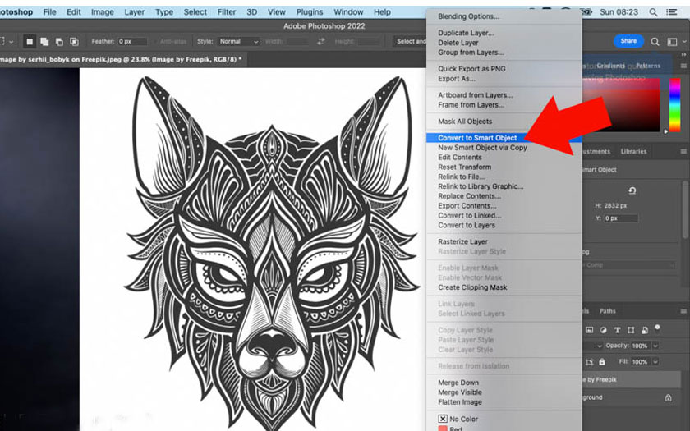Toggle layer filtering on or off
The height and width of the screenshot is (431, 690).
pyautogui.click(x=658, y=328)
